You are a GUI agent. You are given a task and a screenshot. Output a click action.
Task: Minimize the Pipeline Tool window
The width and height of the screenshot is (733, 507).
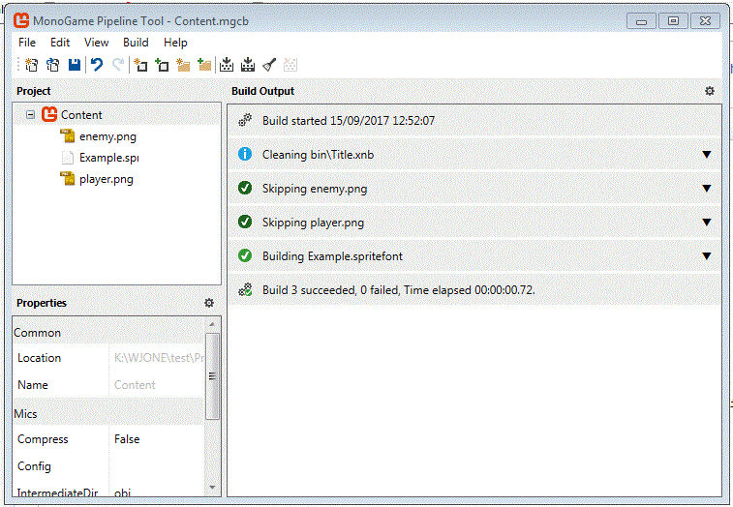point(641,21)
